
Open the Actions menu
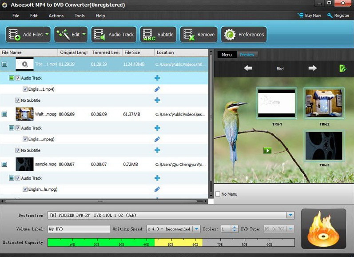[56, 16]
